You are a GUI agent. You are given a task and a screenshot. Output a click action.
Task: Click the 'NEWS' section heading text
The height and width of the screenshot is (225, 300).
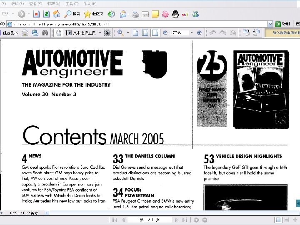coord(35,156)
